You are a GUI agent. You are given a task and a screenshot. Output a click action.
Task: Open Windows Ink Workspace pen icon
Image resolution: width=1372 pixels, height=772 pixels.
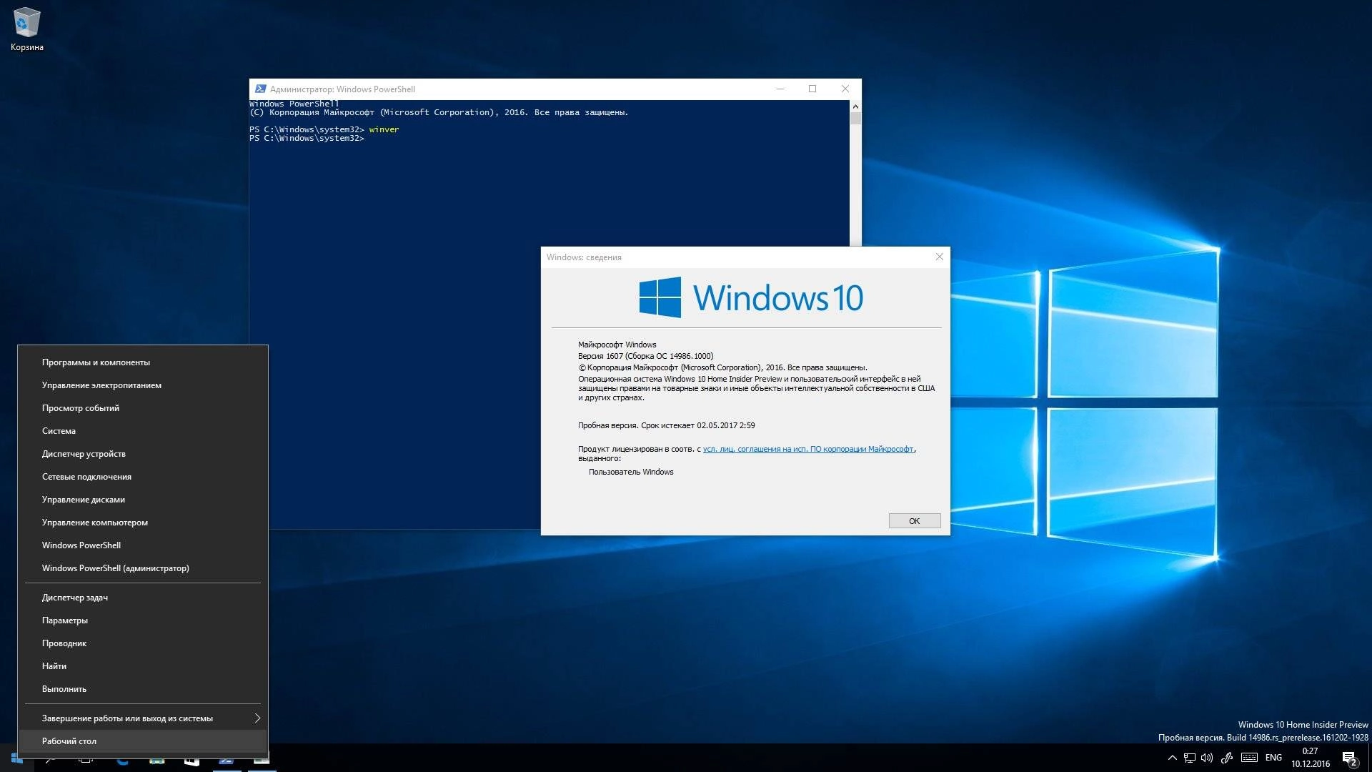pyautogui.click(x=1227, y=758)
